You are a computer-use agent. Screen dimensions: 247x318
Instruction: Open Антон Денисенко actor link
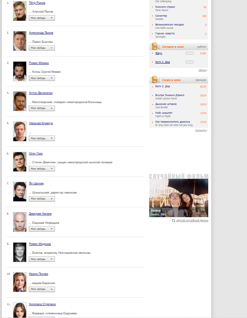click(41, 93)
